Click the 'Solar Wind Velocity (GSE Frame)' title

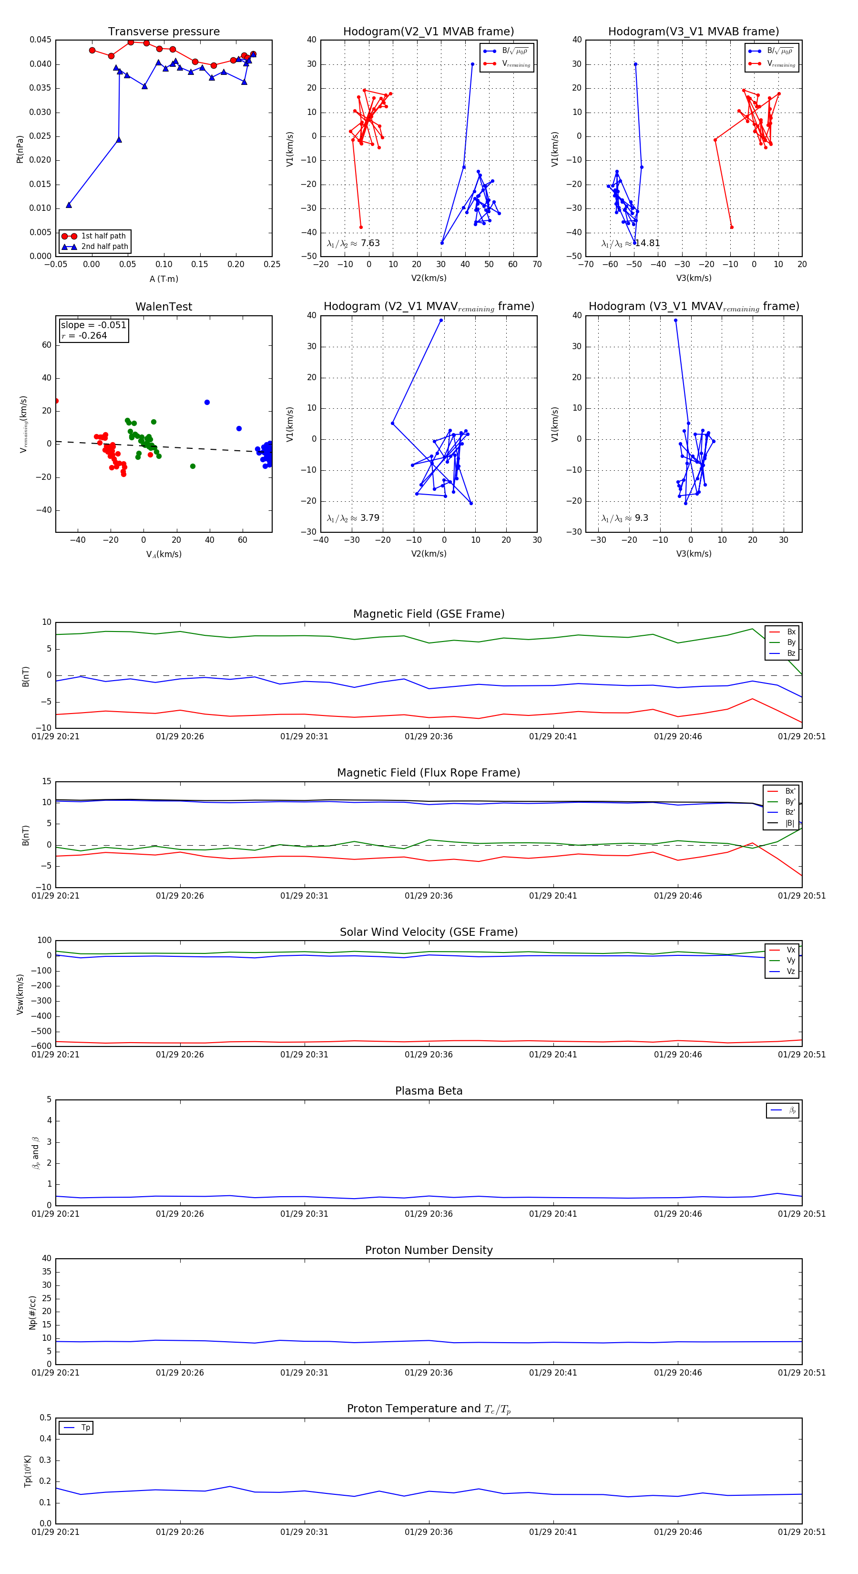[x=429, y=932]
